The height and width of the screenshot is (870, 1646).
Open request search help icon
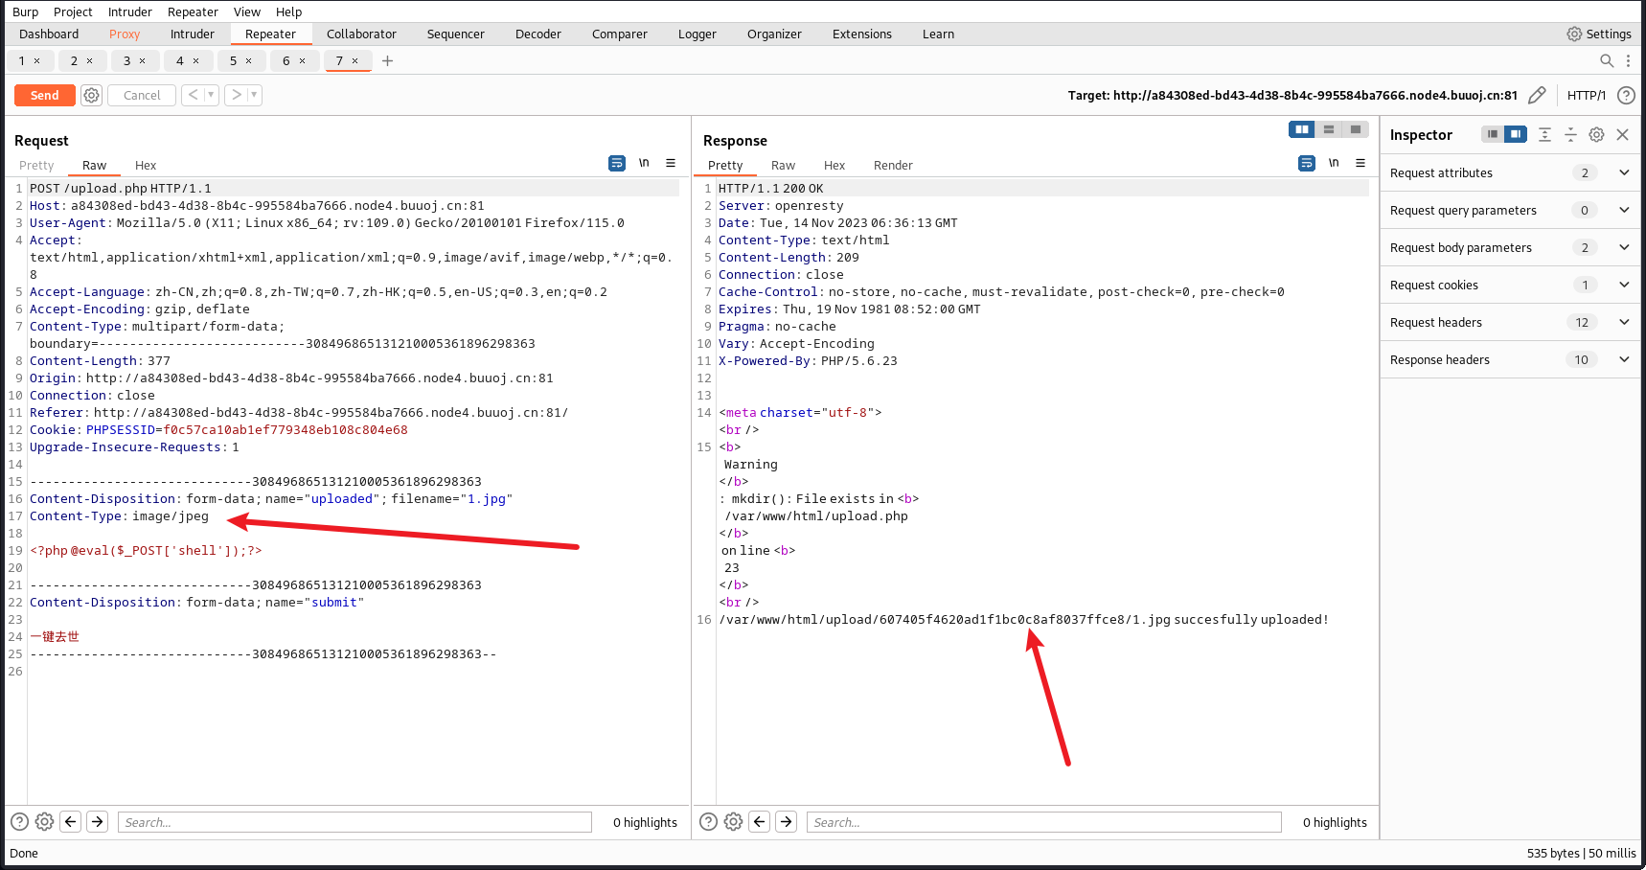[19, 821]
